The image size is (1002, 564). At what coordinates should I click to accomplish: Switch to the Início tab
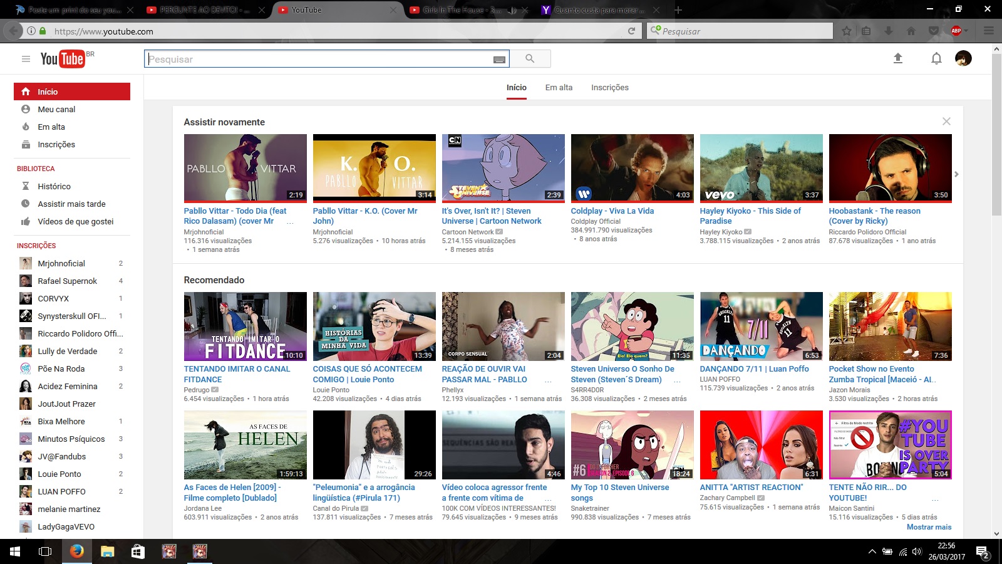tap(517, 88)
